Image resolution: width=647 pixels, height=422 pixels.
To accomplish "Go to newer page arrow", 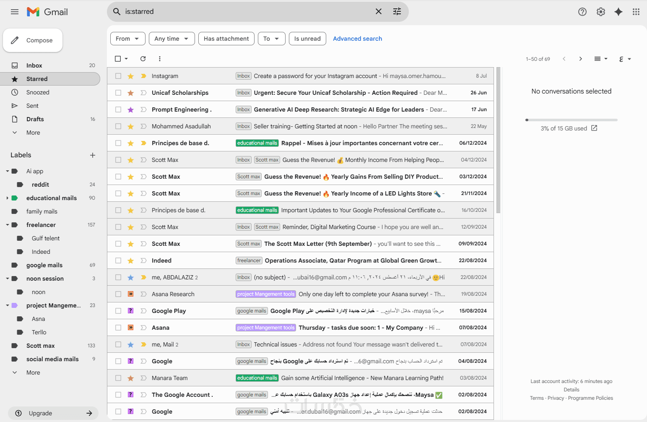I will pyautogui.click(x=564, y=59).
